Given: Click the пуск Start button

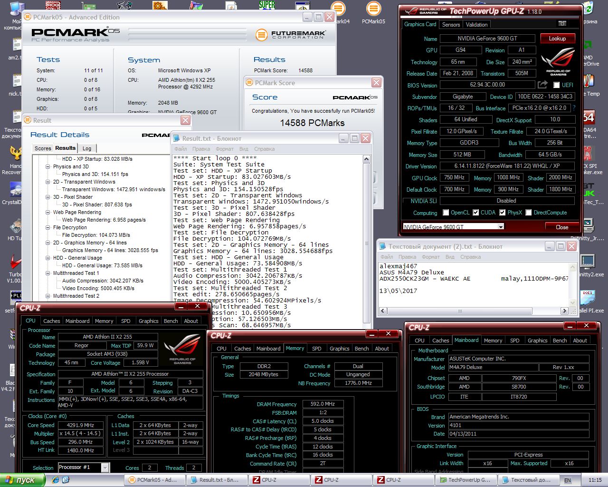Looking at the screenshot, I should [23, 480].
